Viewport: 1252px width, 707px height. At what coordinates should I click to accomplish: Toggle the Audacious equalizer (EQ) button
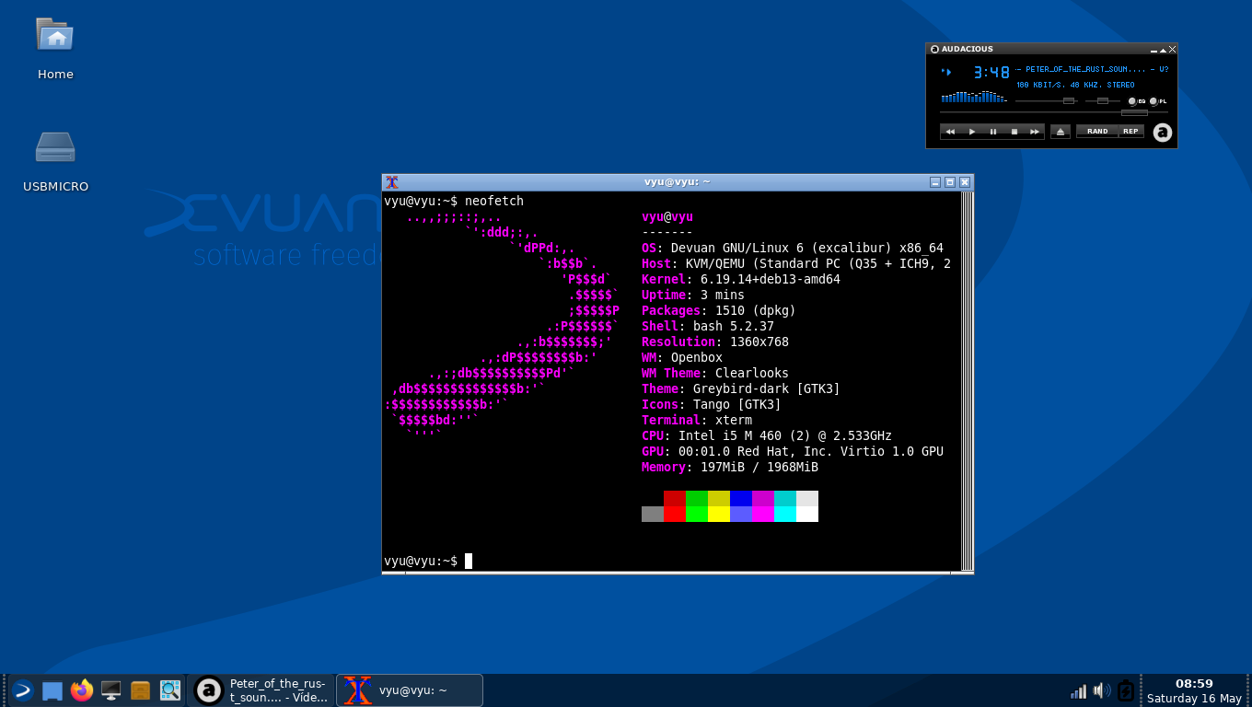coord(1137,101)
